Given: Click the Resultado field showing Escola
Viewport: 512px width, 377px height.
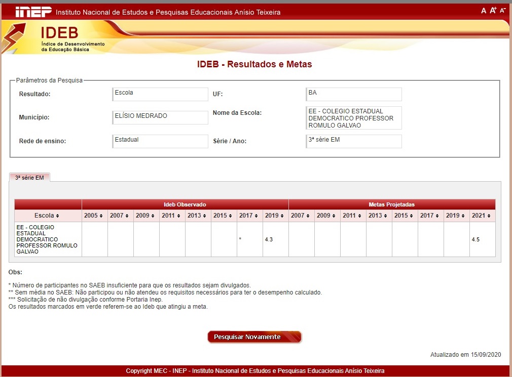Looking at the screenshot, I should pos(160,94).
